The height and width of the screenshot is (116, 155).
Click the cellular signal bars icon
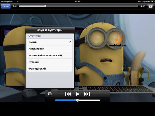coord(2,2)
